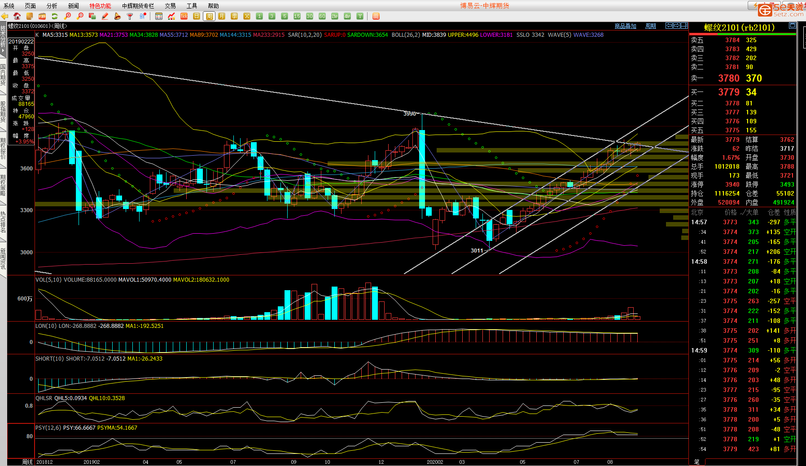Click the LON(10) indicator label
This screenshot has height=466, width=806.
click(46, 326)
